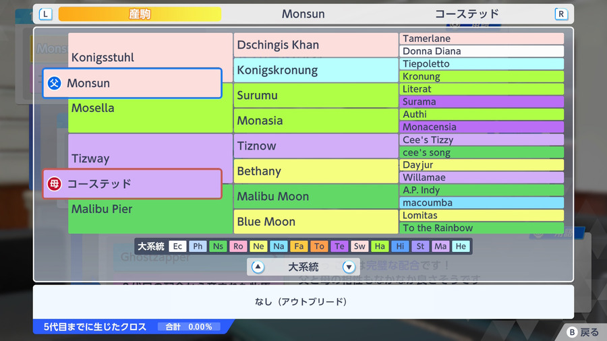Click the Ha lineage color swatch
Viewport: 607px width, 341px height.
[380, 246]
